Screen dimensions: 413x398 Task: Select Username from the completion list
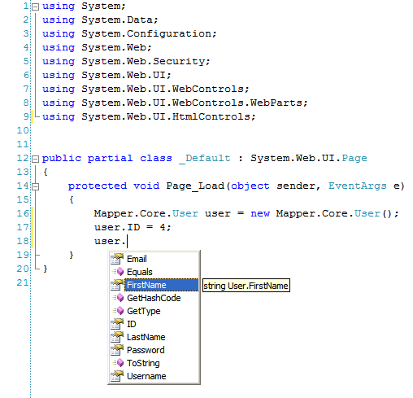[x=146, y=376]
